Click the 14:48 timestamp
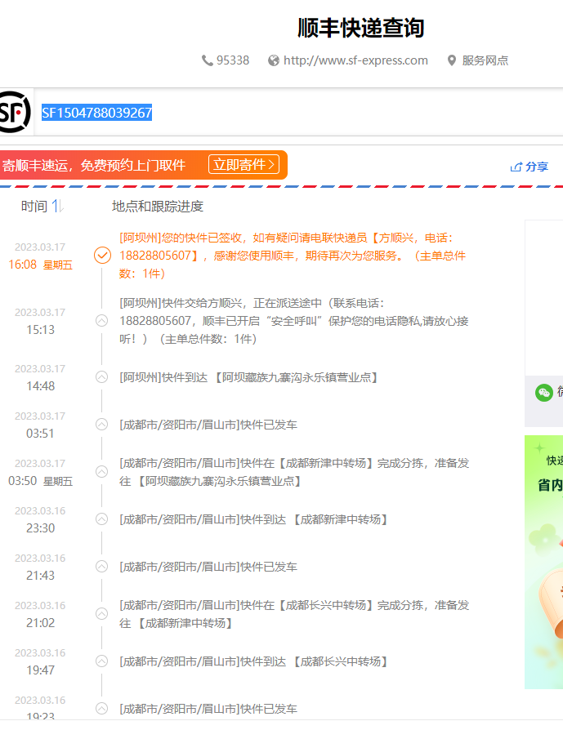 coord(41,386)
